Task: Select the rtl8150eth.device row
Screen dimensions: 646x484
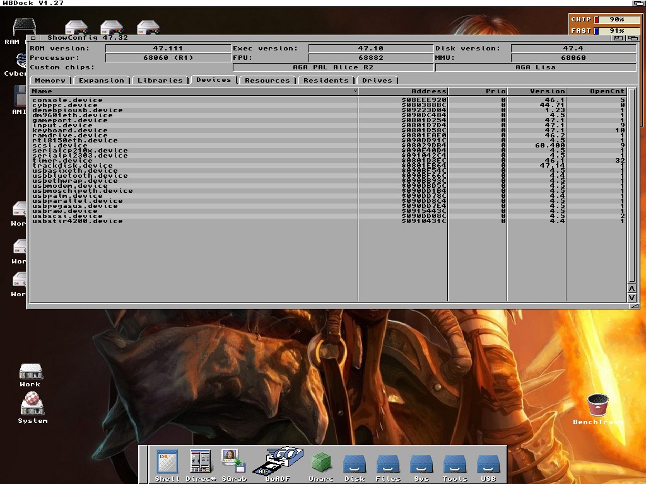Action: click(328, 141)
